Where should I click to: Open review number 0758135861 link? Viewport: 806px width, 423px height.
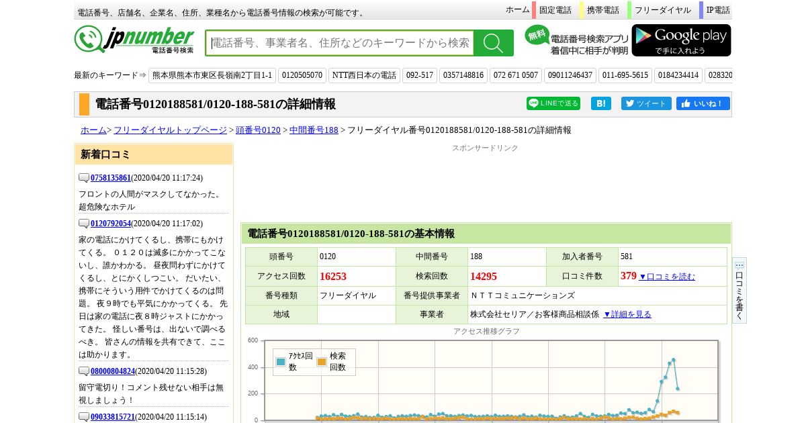pyautogui.click(x=110, y=178)
